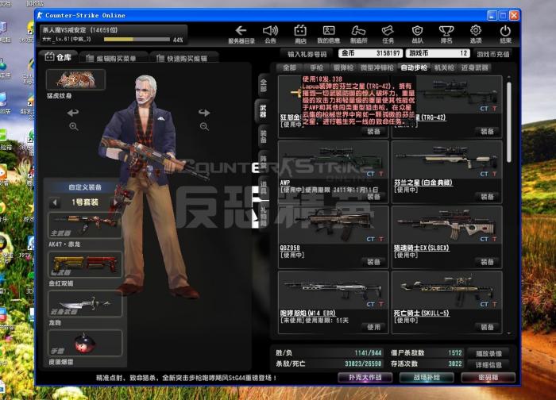Click the weapon list scroll-down arrow
556x400 pixels.
coord(509,333)
